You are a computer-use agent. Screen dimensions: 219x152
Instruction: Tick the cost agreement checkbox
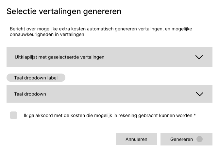(13, 115)
